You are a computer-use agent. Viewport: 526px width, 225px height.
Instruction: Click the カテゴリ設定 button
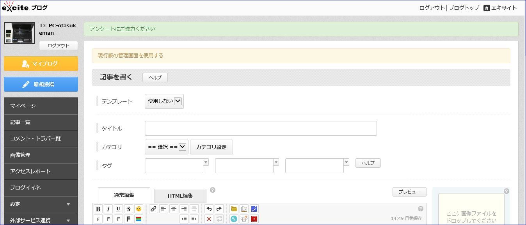[x=211, y=147]
